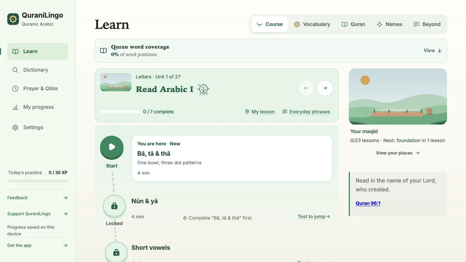The image size is (466, 262).
Task: Go to Prayer & Qibla
Action: [x=37, y=88]
